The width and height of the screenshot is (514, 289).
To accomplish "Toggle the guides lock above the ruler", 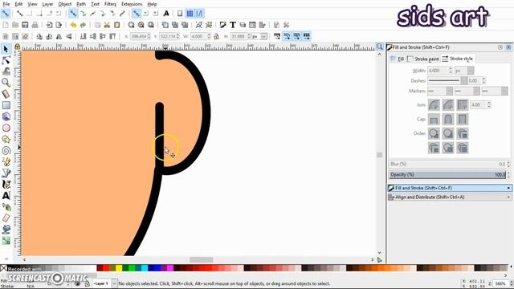I will (x=18, y=47).
